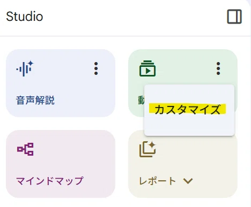Click the mind map diagram icon
The width and height of the screenshot is (251, 207).
tap(25, 149)
